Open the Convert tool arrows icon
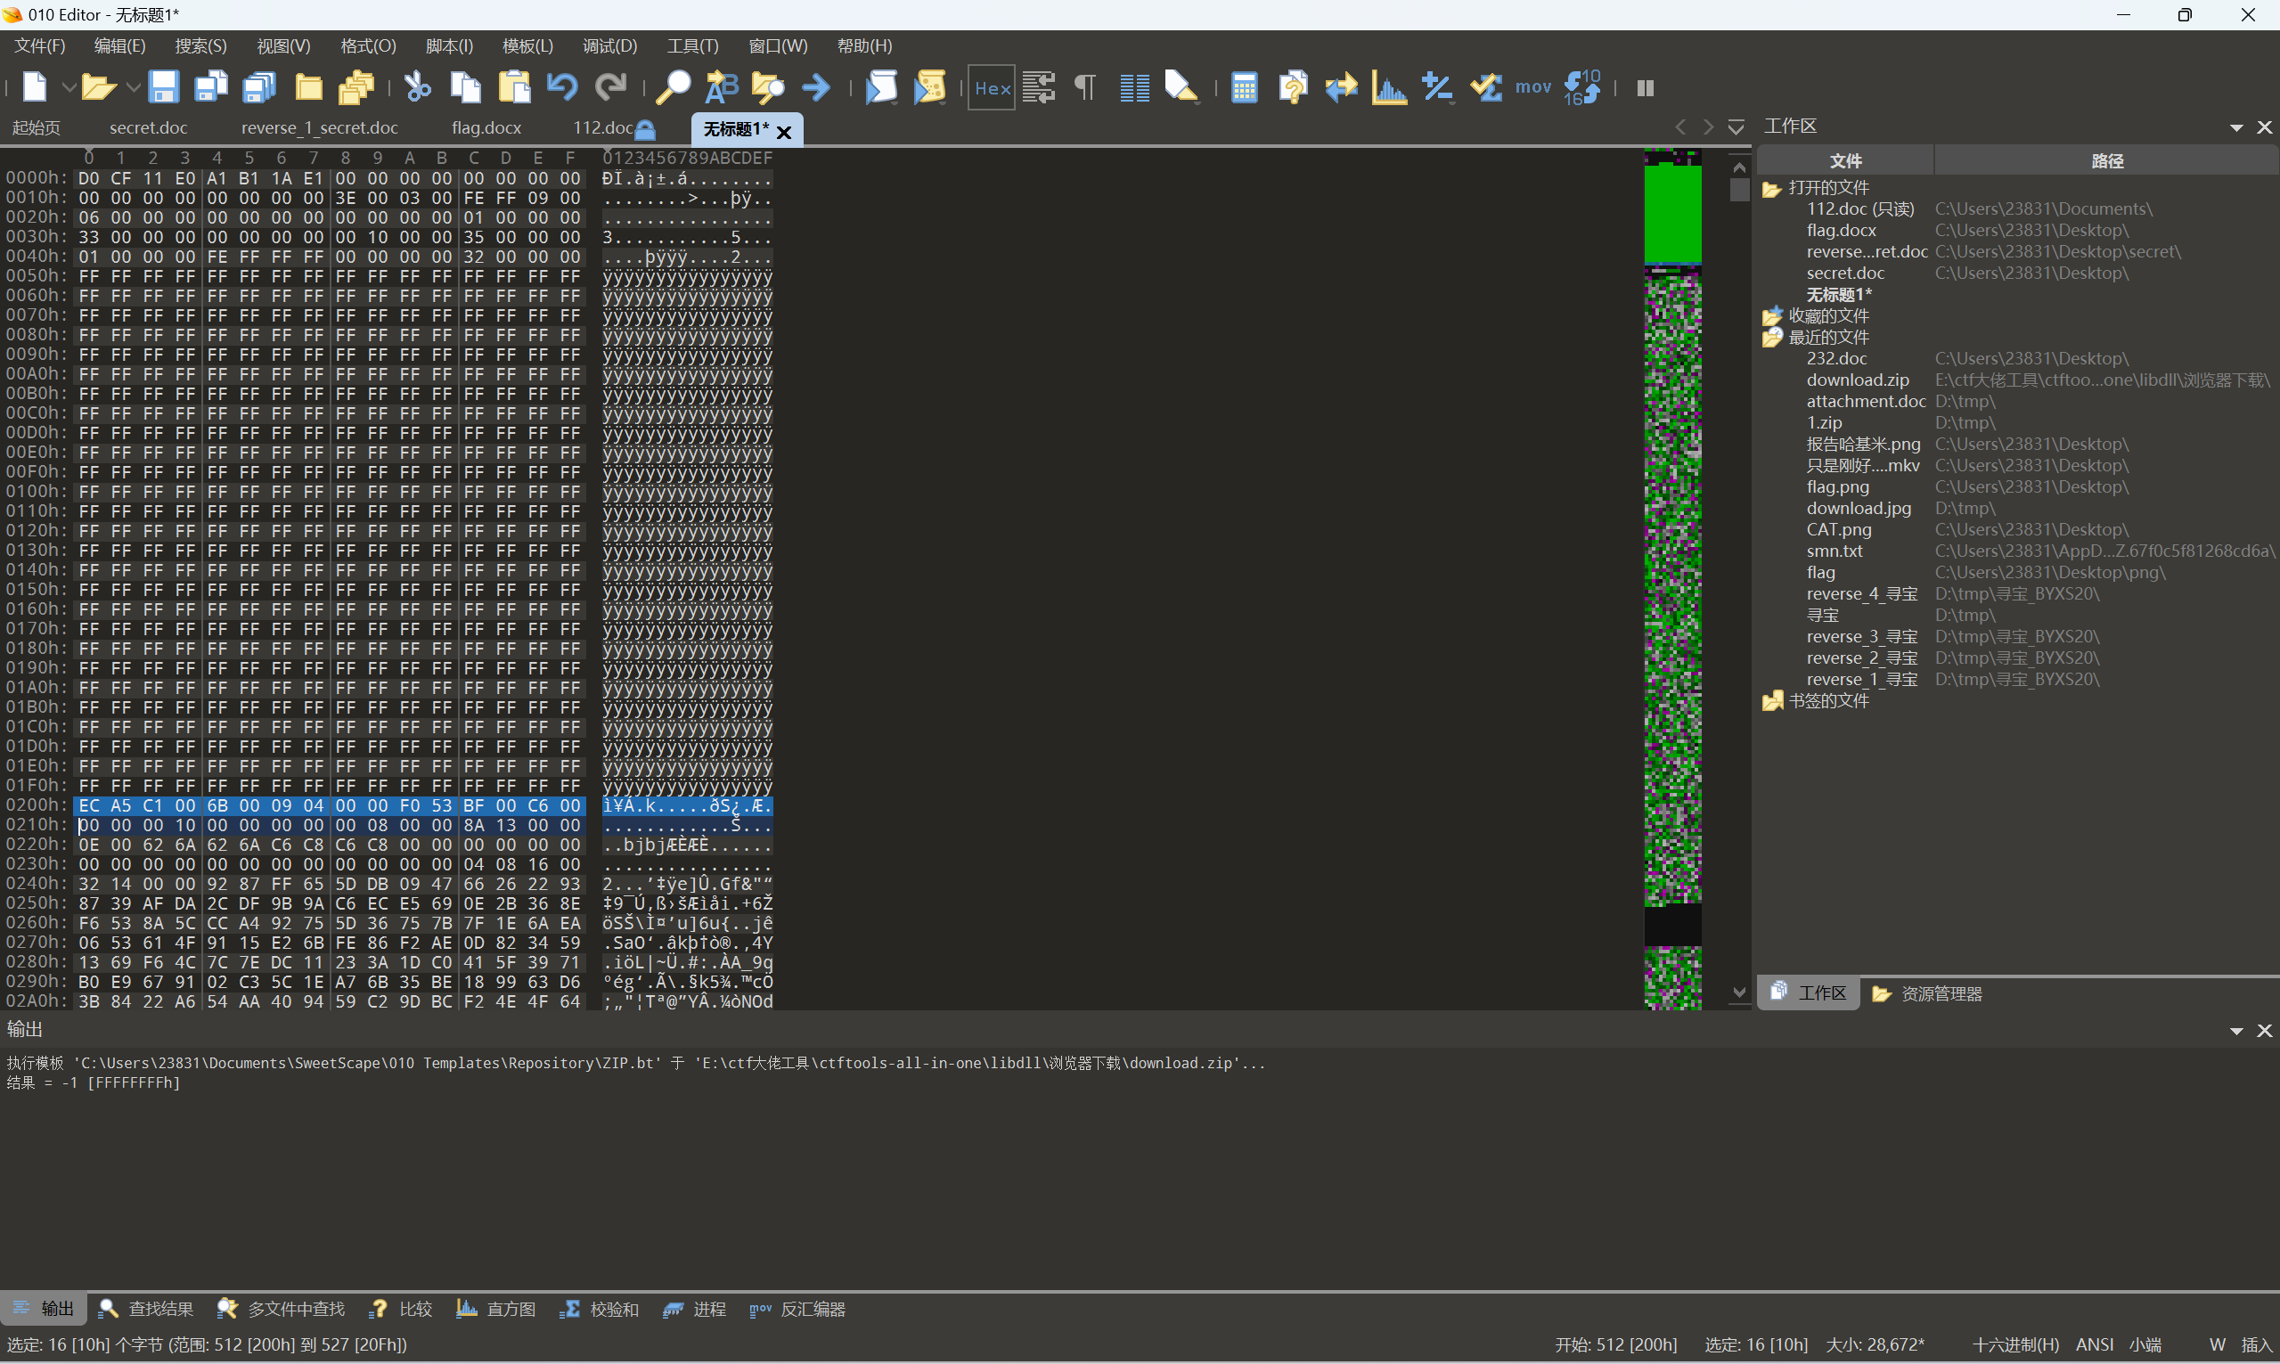The width and height of the screenshot is (2280, 1364). click(x=1342, y=87)
